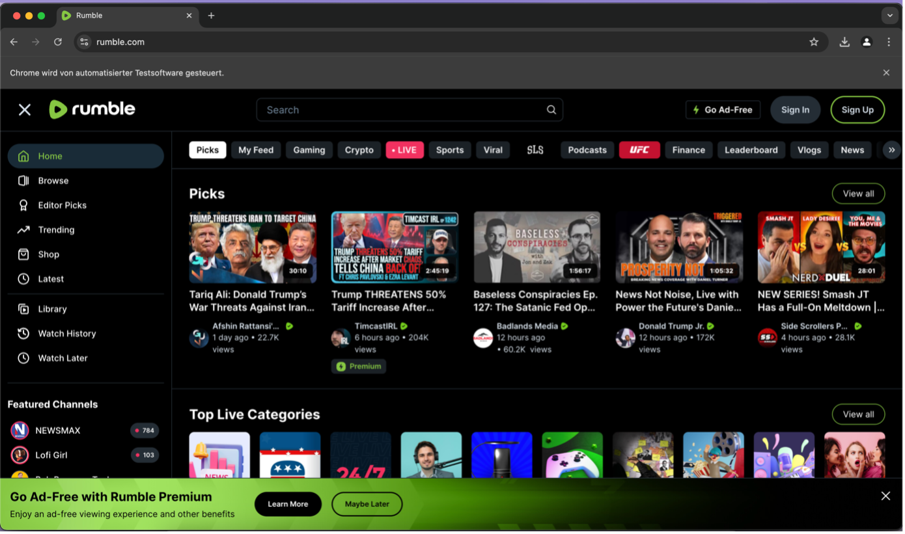Click the Search input field
Viewport: 905px width, 534px height.
pyautogui.click(x=410, y=110)
